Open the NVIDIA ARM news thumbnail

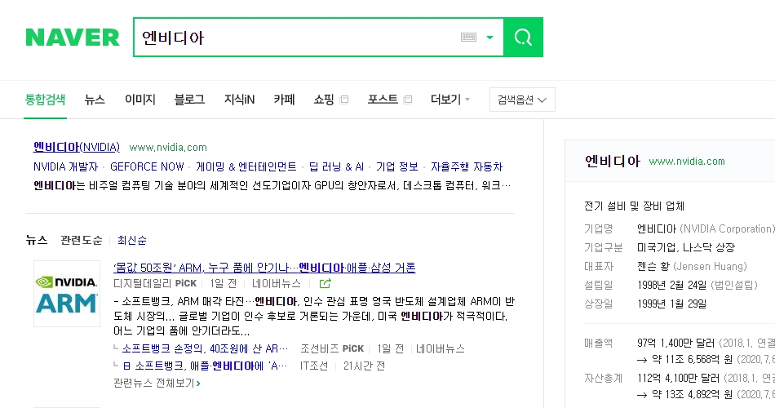(x=67, y=294)
